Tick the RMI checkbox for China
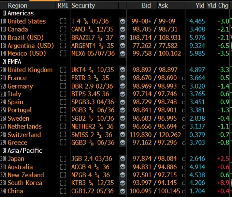232x197 pixels. (63, 191)
